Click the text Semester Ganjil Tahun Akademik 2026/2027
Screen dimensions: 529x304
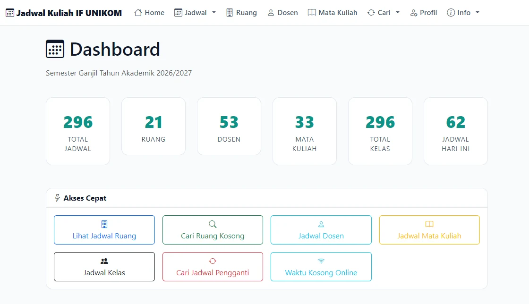click(119, 73)
